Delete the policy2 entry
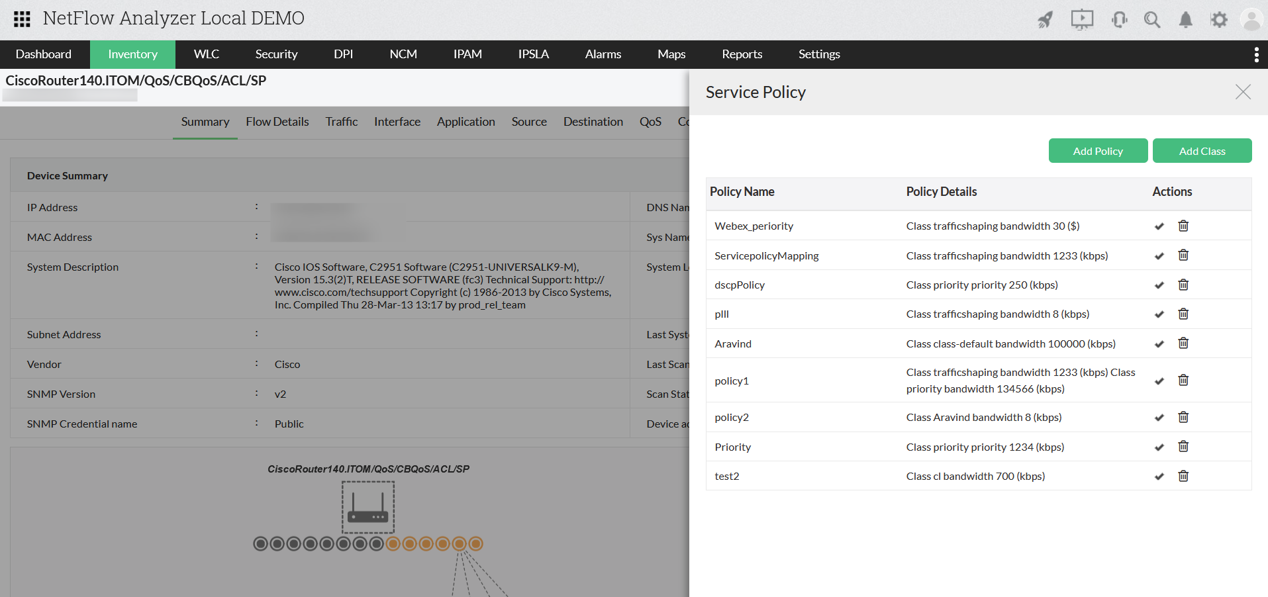 (x=1183, y=417)
